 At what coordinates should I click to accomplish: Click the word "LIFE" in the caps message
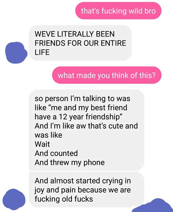[x=42, y=52]
